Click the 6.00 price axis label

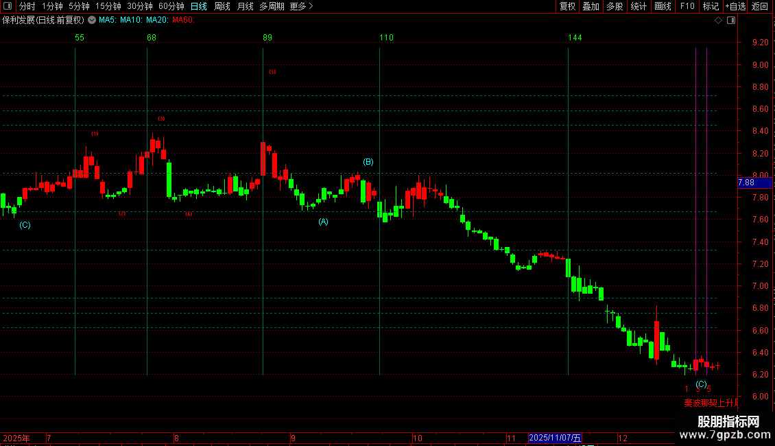(x=760, y=397)
